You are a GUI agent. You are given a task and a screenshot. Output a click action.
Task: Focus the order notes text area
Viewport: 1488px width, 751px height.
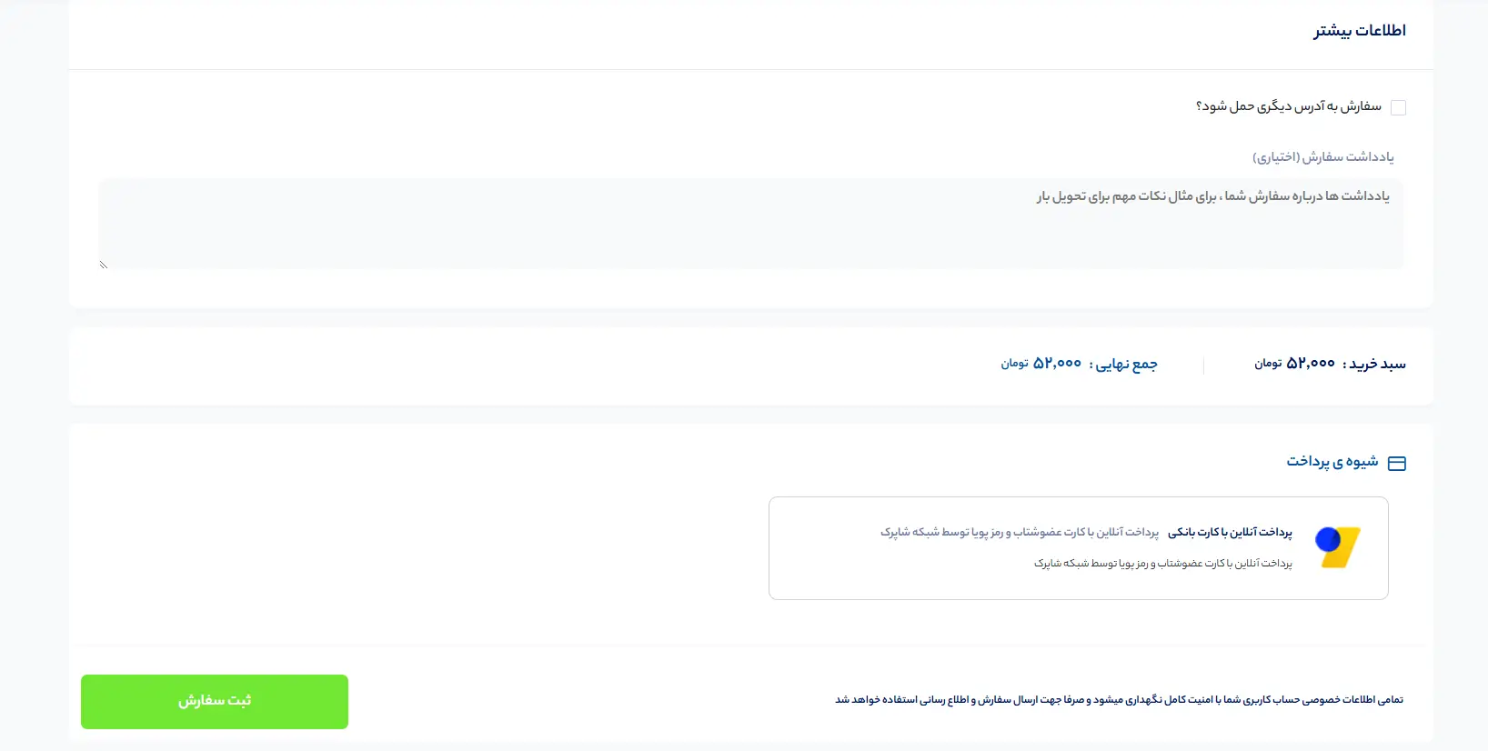tap(750, 224)
